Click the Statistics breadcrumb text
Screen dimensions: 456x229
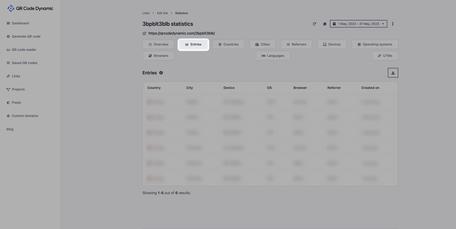(182, 13)
